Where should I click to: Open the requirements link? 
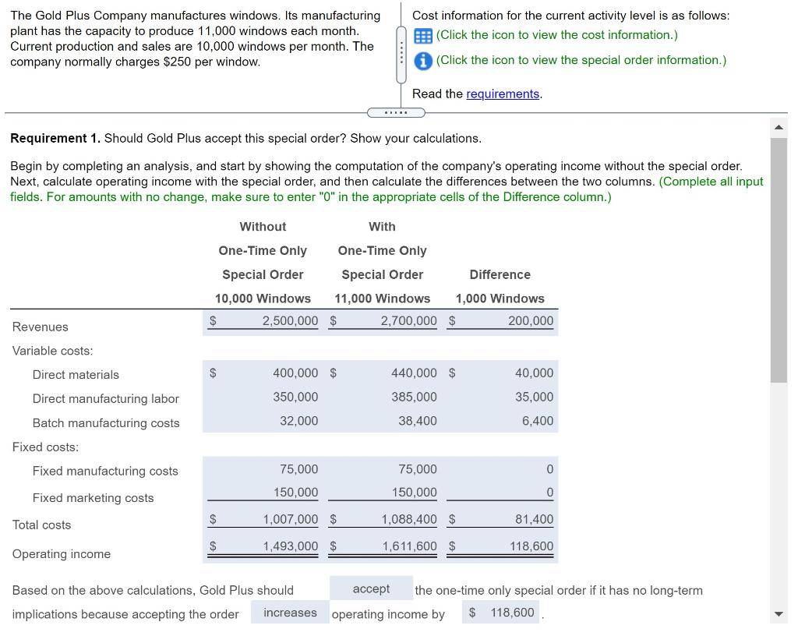click(x=502, y=94)
